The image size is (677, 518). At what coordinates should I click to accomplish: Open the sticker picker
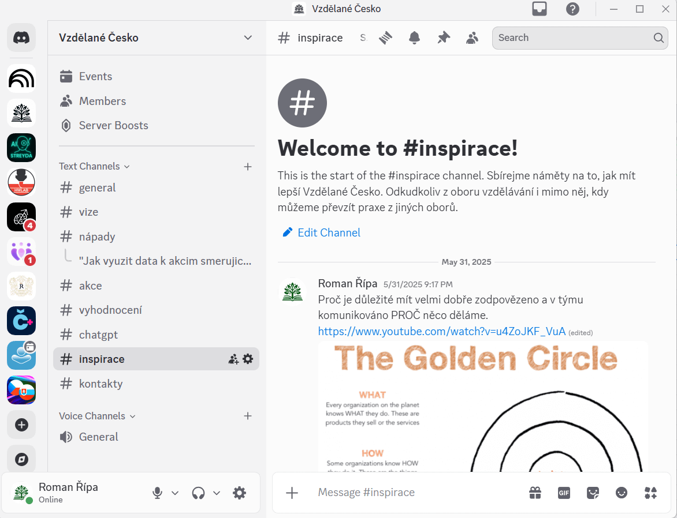click(593, 493)
